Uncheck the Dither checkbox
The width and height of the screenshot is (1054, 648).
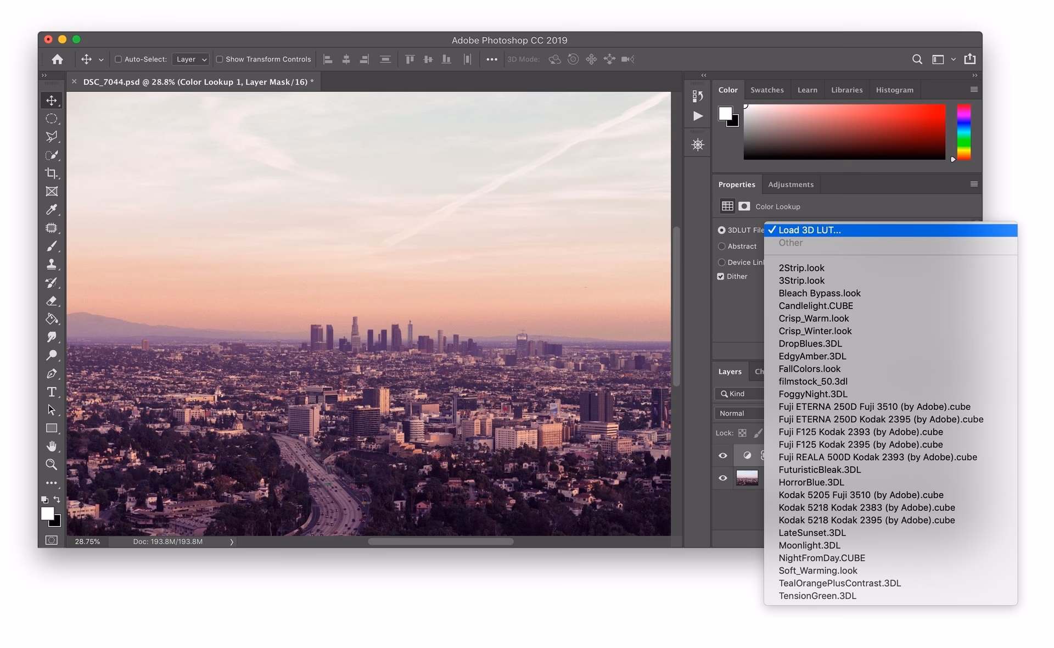point(720,276)
